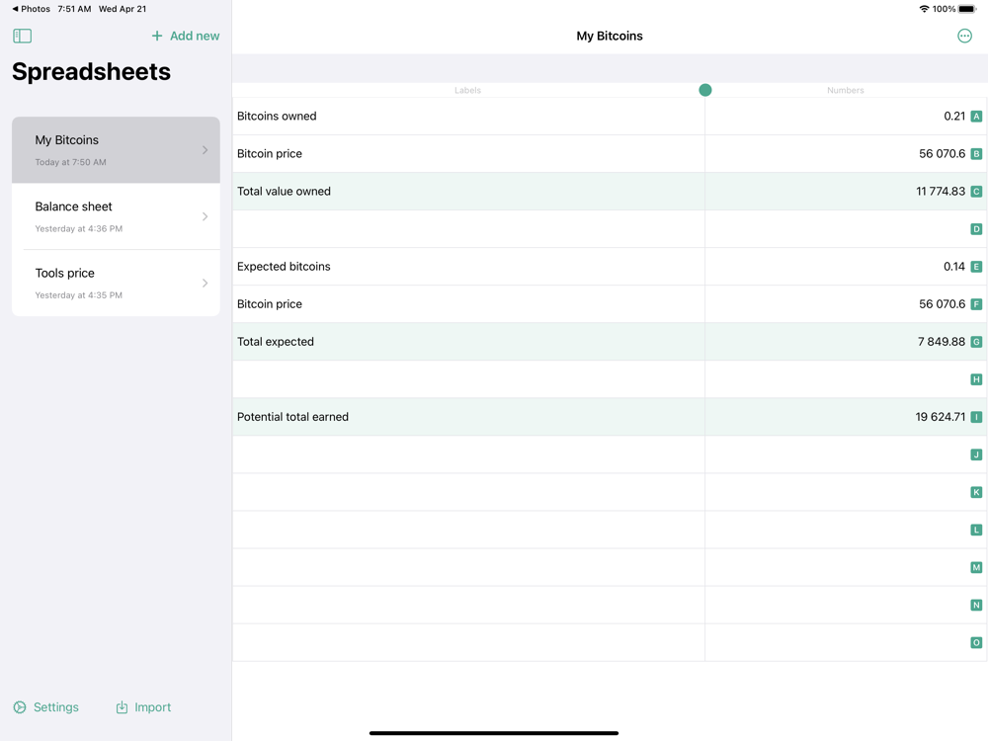Click the row L letter badge
Viewport: 988px width, 741px height.
click(976, 530)
